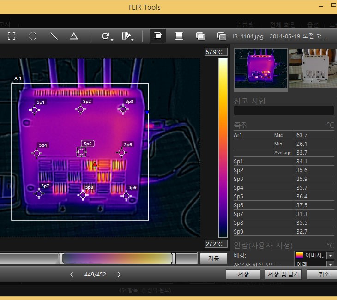Select the Sp2 measurement row
The width and height of the screenshot is (337, 300).
point(284,170)
